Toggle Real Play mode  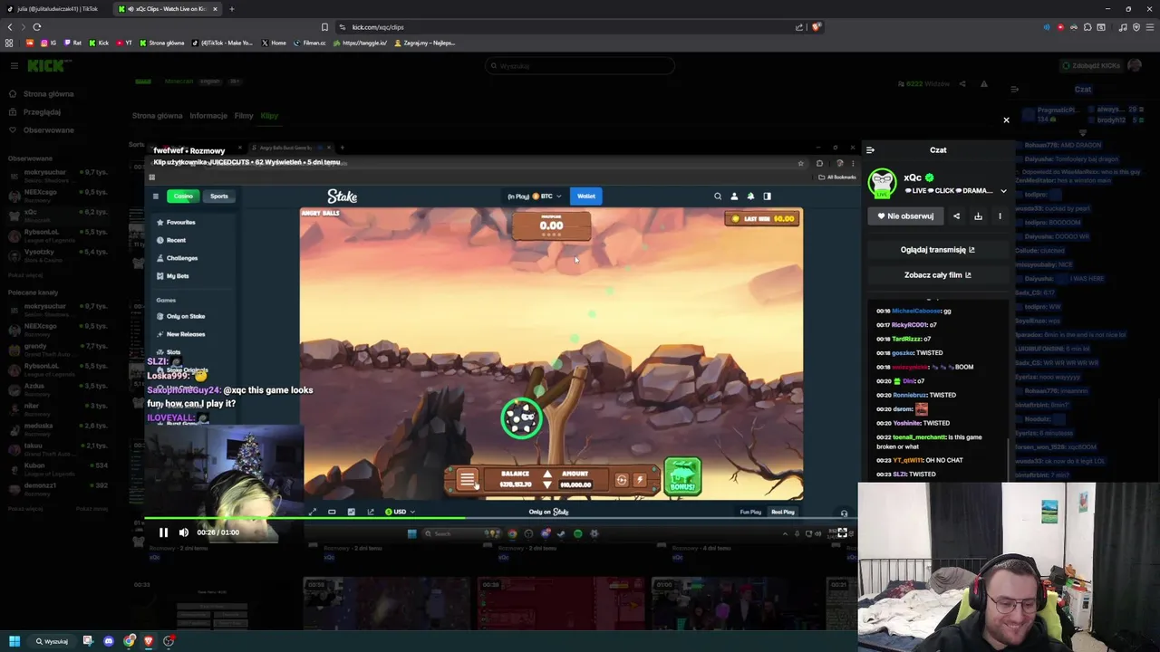782,513
